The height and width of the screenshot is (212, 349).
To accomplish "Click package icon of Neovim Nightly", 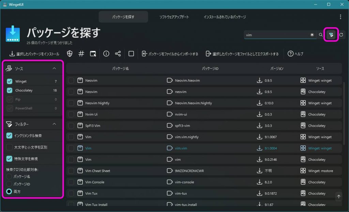I will pos(80,103).
